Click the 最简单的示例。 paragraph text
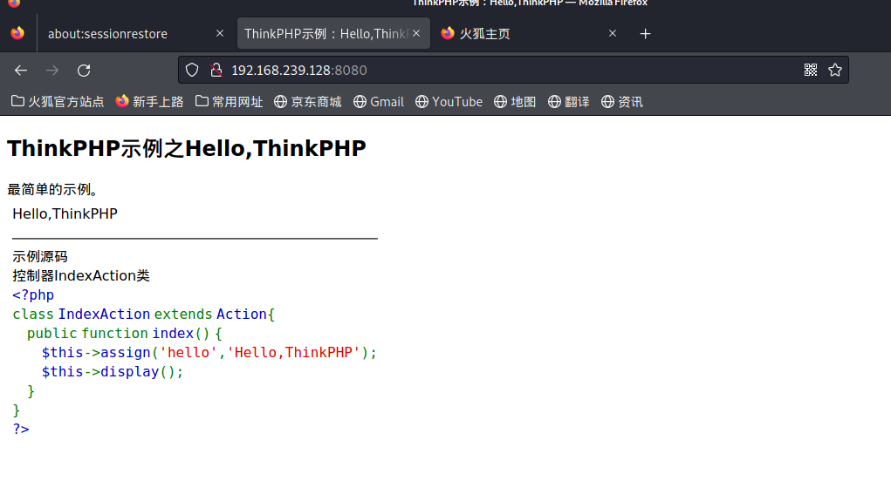891x501 pixels. click(52, 189)
